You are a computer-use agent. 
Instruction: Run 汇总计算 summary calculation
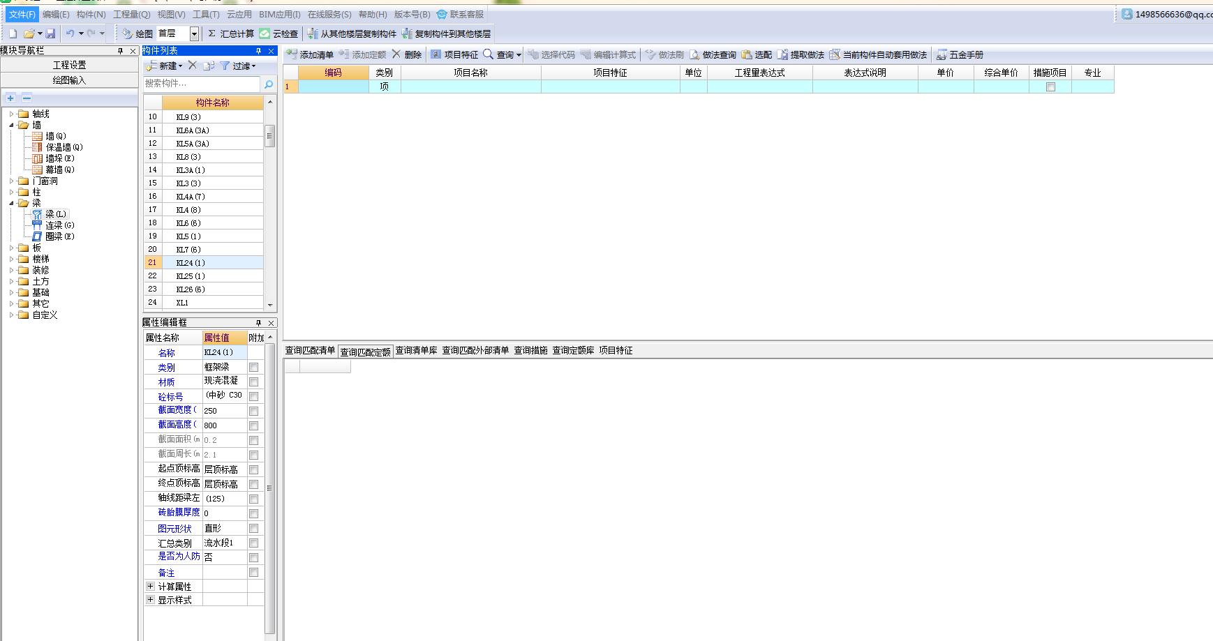[231, 33]
